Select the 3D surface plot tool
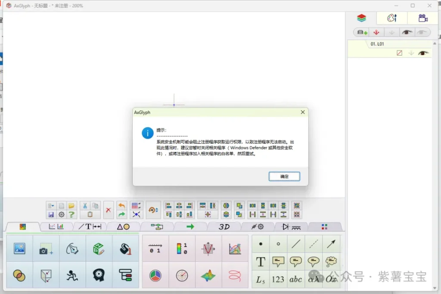This screenshot has height=294, width=441. [x=208, y=275]
